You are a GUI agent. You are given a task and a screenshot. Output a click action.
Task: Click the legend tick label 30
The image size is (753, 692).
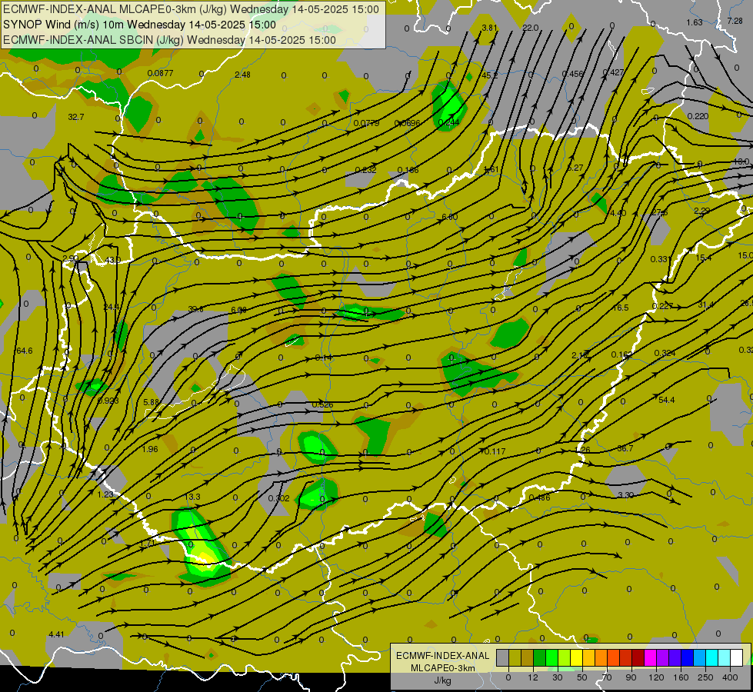(x=558, y=677)
